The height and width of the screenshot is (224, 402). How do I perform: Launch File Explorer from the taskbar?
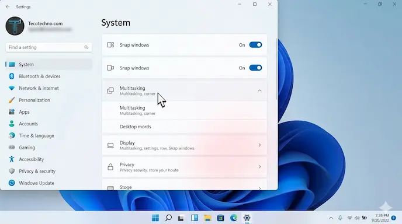coord(207,218)
